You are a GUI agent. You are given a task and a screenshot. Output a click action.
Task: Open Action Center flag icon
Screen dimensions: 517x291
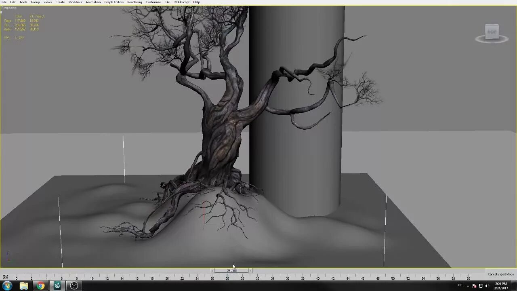(x=475, y=286)
